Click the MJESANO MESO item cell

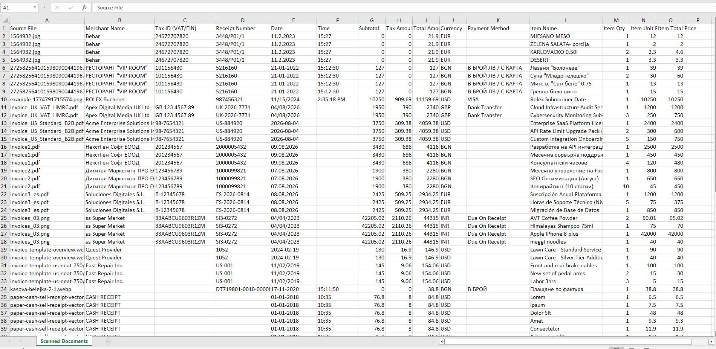click(x=566, y=36)
